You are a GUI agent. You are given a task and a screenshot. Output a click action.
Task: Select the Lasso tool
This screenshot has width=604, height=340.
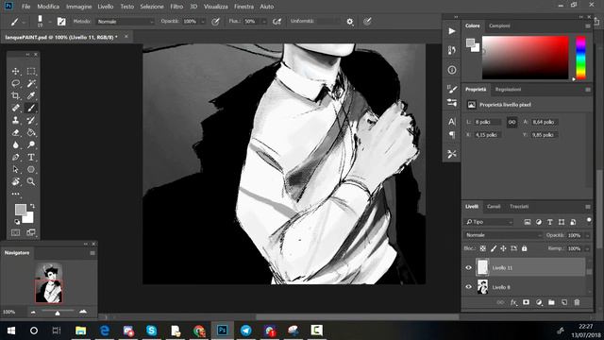click(x=15, y=83)
